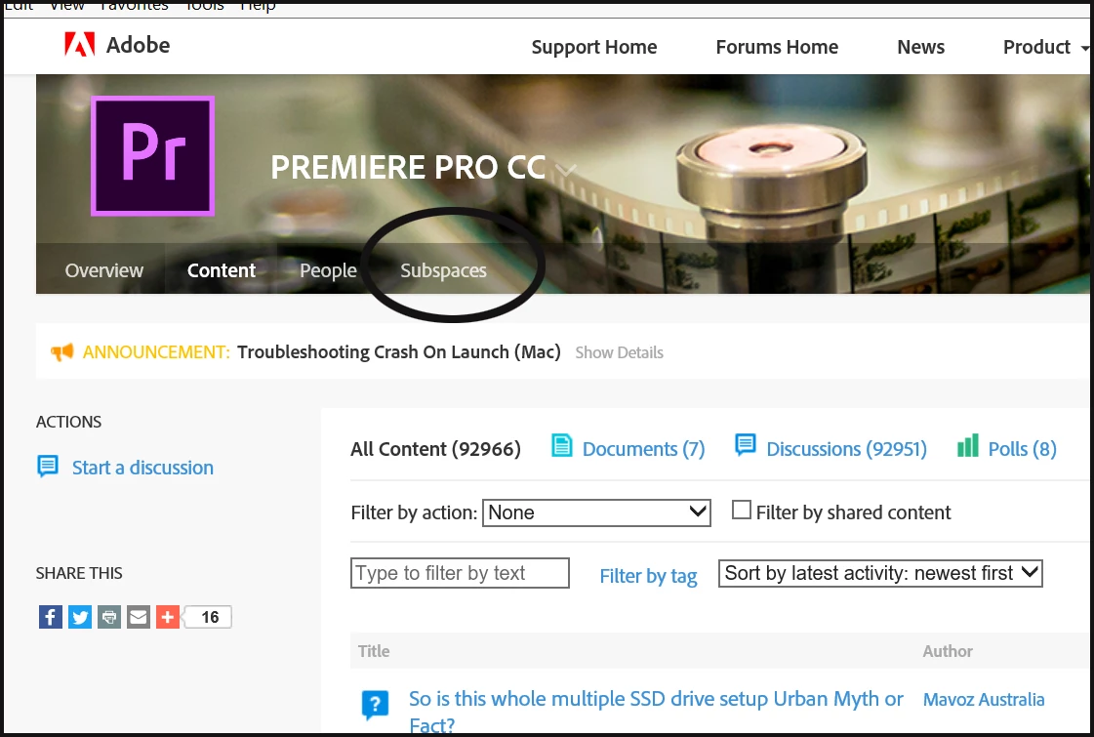Enable Filter by shared content checkbox
Screen dimensions: 1094x737
click(x=741, y=511)
